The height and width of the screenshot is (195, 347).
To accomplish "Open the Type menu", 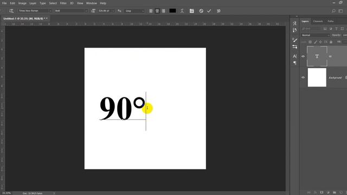I will pos(42,3).
